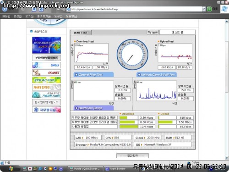This screenshot has height=172, width=229.
Task: Click the RAM 512 MB field
Action: 177,138
